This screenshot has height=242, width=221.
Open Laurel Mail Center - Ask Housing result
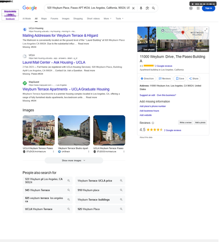click(54, 62)
